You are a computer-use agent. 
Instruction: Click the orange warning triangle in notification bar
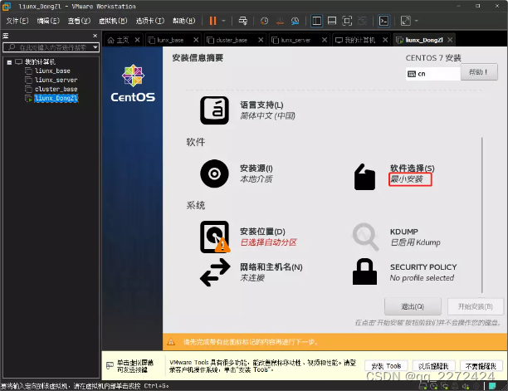click(171, 342)
